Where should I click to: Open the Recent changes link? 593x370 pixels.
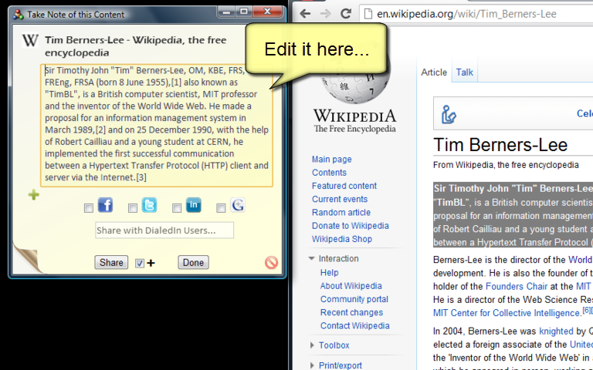(352, 313)
